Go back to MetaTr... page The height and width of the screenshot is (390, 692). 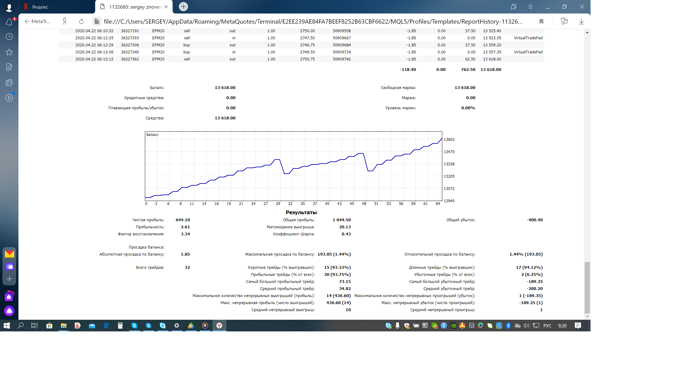click(x=38, y=21)
